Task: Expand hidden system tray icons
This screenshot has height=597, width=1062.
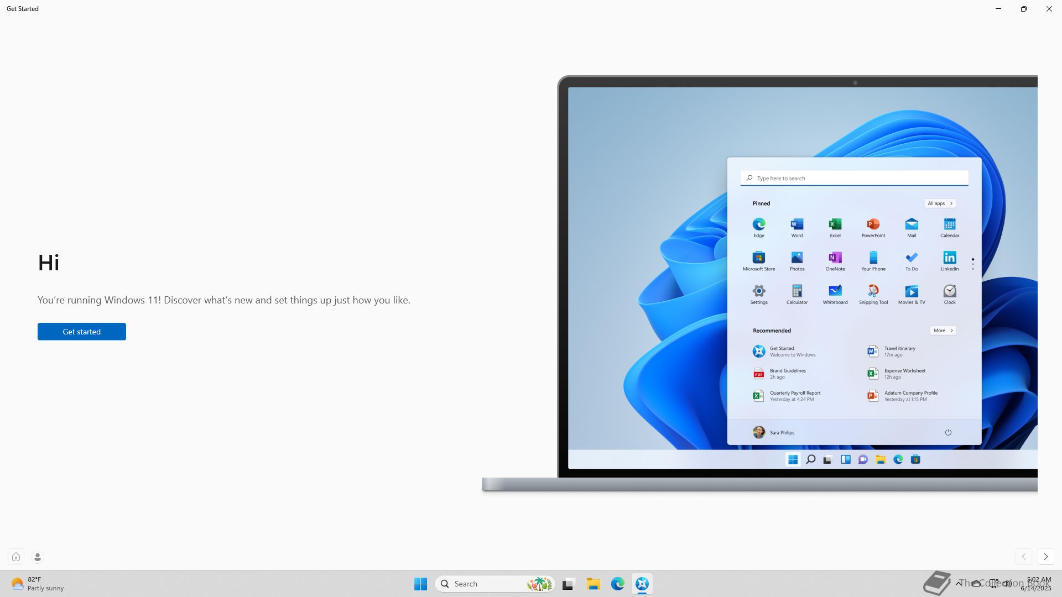Action: (x=959, y=583)
